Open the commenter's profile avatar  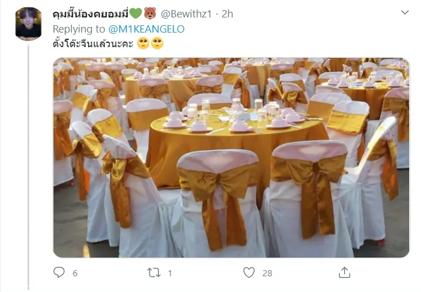[29, 24]
